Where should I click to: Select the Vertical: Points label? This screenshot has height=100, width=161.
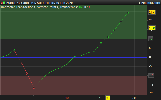click(x=48, y=7)
